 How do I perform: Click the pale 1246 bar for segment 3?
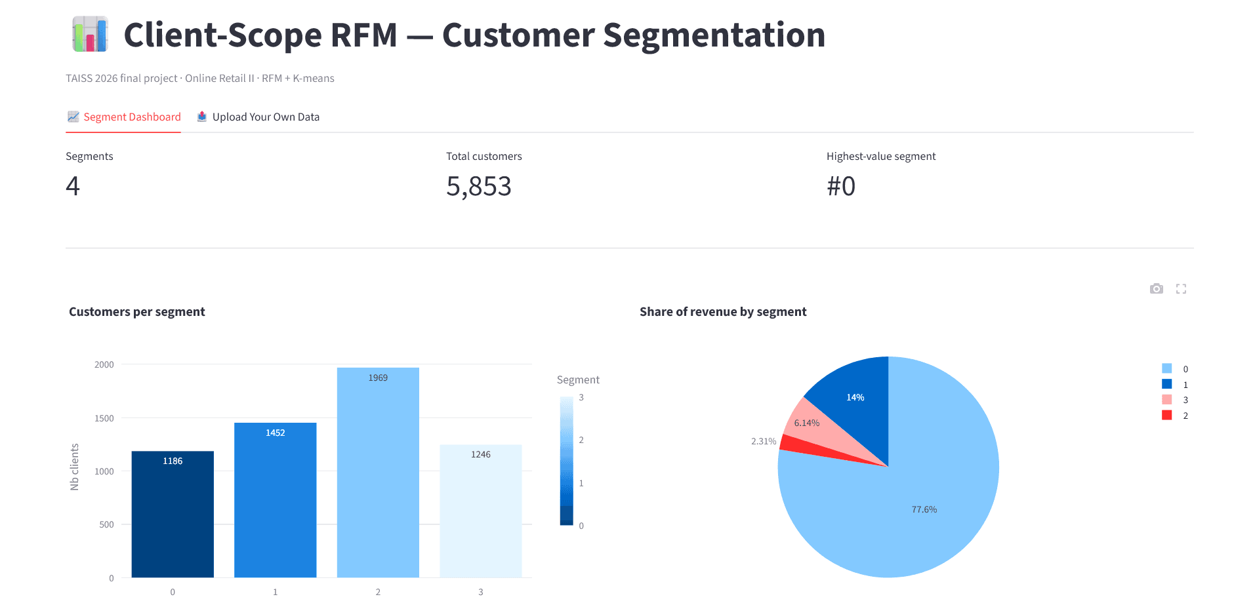tap(481, 511)
